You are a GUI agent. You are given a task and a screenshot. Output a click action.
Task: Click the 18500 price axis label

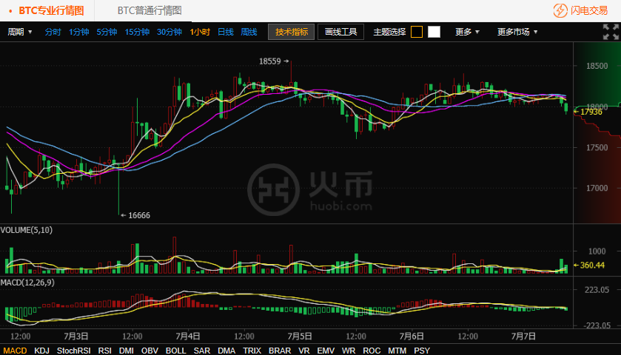click(597, 66)
